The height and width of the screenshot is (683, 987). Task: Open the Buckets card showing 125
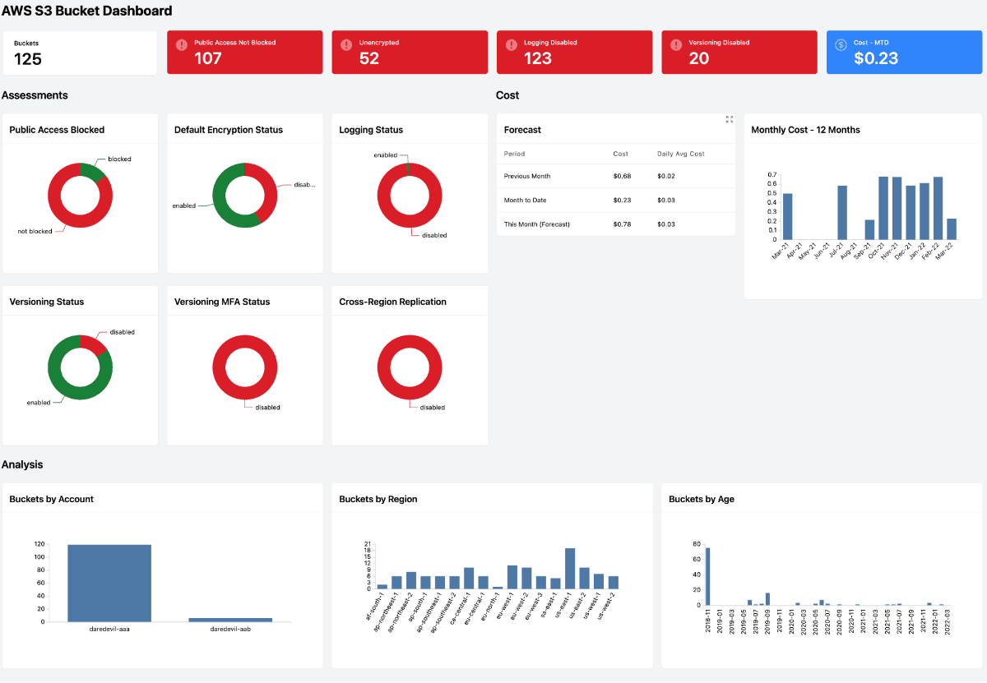pyautogui.click(x=79, y=52)
